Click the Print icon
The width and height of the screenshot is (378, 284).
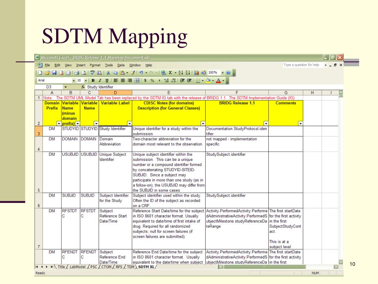tap(77, 73)
